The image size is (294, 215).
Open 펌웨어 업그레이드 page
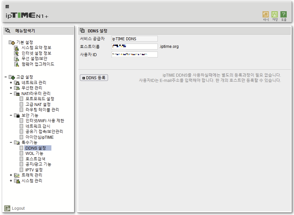point(38,64)
